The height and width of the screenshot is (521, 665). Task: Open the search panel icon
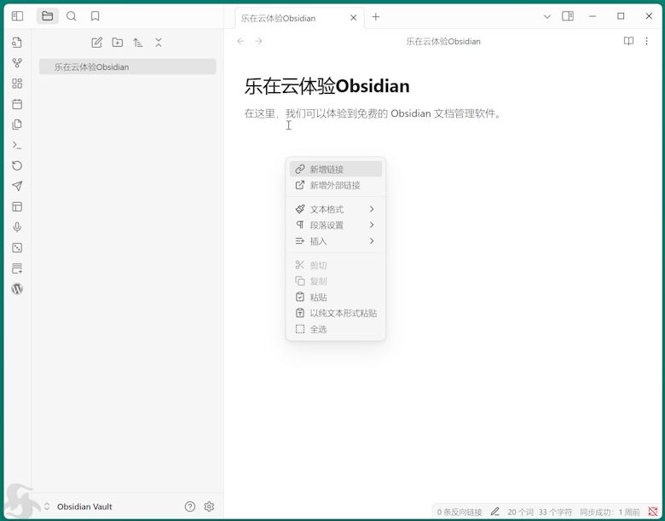coord(72,16)
